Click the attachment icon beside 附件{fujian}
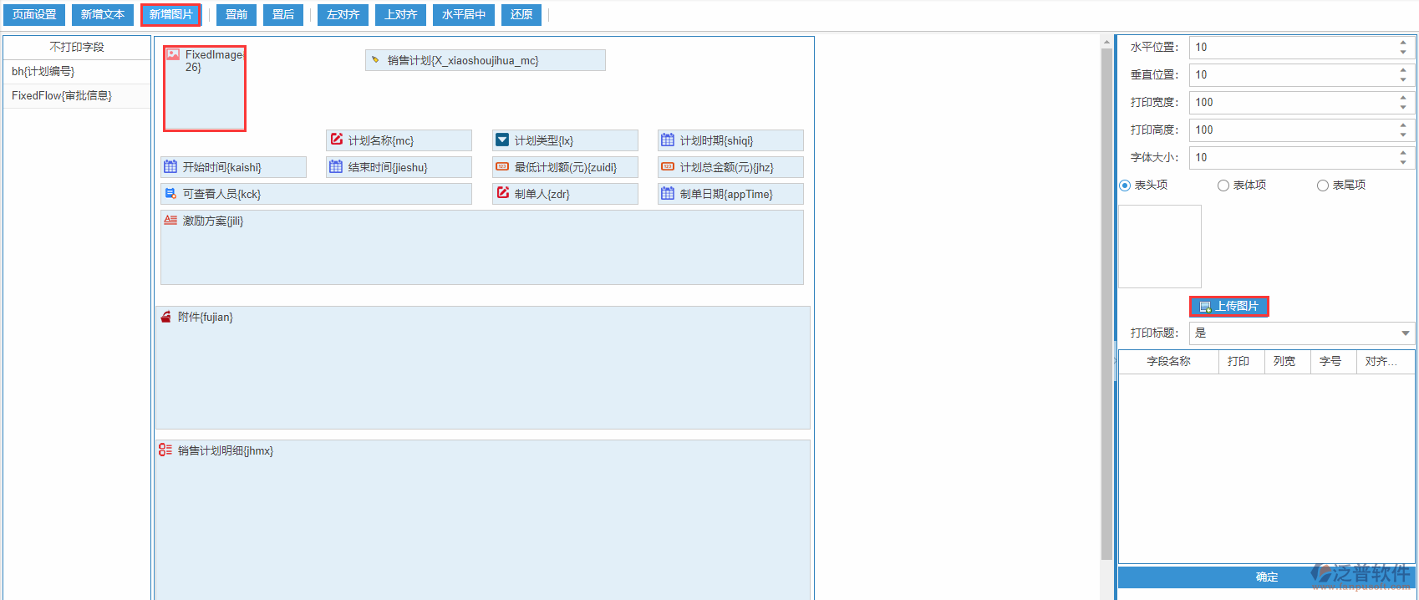1419x600 pixels. (x=165, y=317)
